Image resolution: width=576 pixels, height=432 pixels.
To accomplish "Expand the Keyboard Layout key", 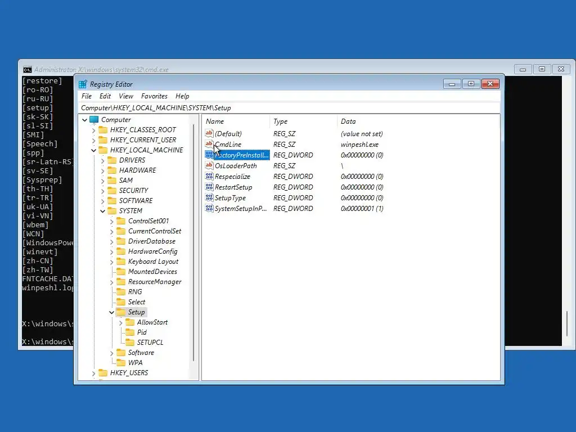I will 112,262.
